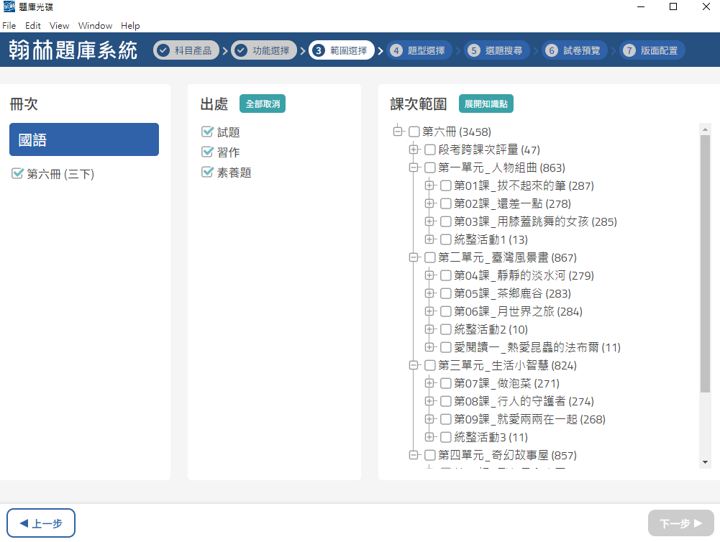
Task: Click the 展開知識點 button
Action: click(486, 104)
